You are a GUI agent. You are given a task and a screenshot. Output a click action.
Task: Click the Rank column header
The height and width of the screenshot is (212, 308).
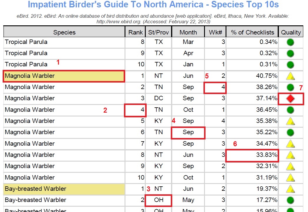coord(135,32)
